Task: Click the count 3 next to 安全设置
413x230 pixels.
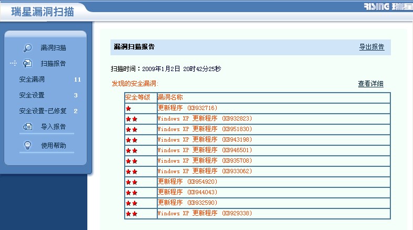Action: pyautogui.click(x=76, y=95)
